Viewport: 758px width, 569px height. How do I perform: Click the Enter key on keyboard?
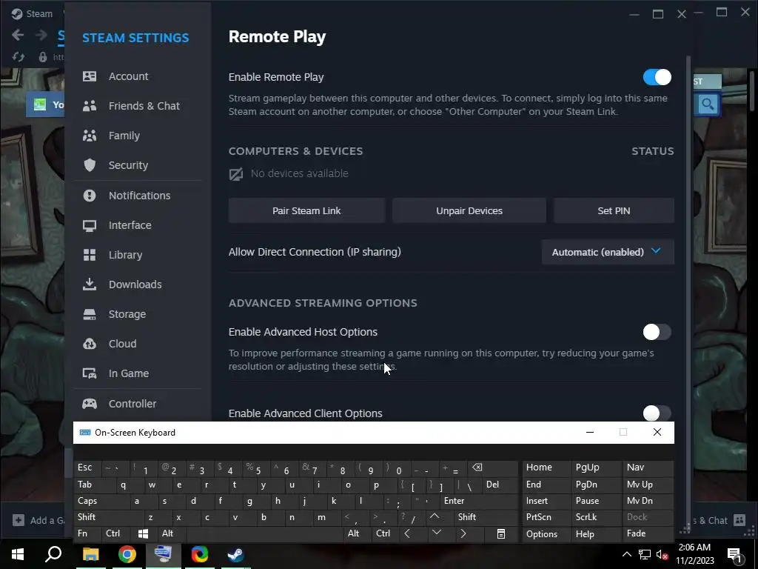click(x=479, y=501)
